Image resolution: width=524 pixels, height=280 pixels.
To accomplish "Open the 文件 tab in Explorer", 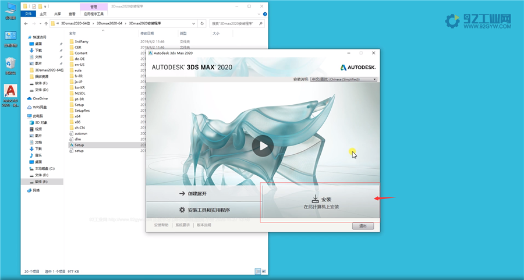I will click(29, 14).
